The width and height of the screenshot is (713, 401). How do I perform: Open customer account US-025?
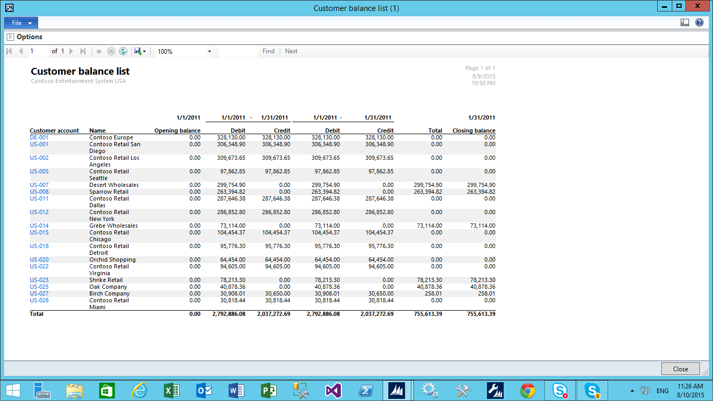coord(39,287)
